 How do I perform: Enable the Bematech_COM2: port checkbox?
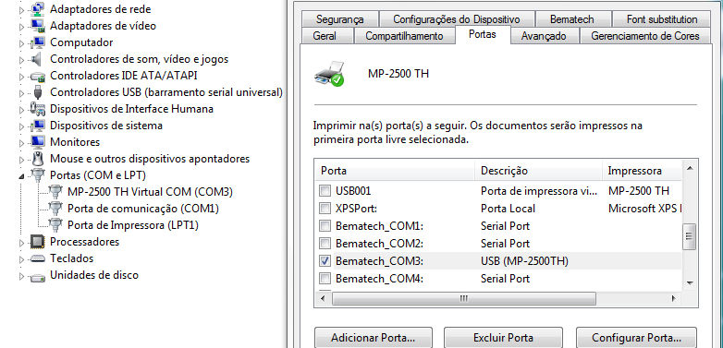(325, 244)
